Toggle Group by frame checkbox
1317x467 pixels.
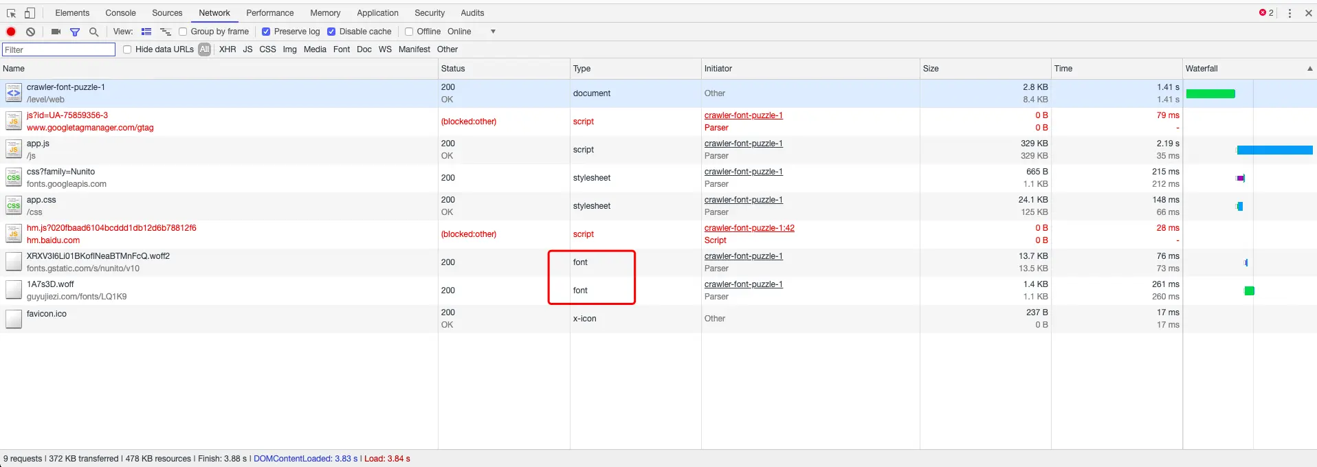(x=183, y=32)
